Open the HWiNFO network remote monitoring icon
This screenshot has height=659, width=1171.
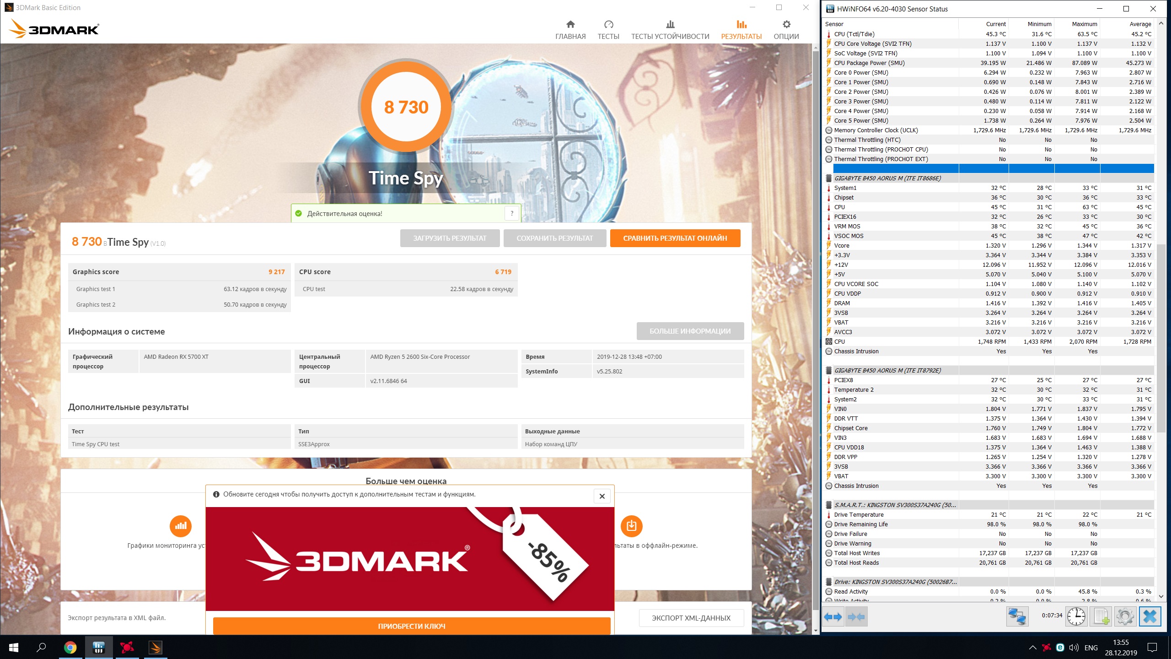(1017, 617)
